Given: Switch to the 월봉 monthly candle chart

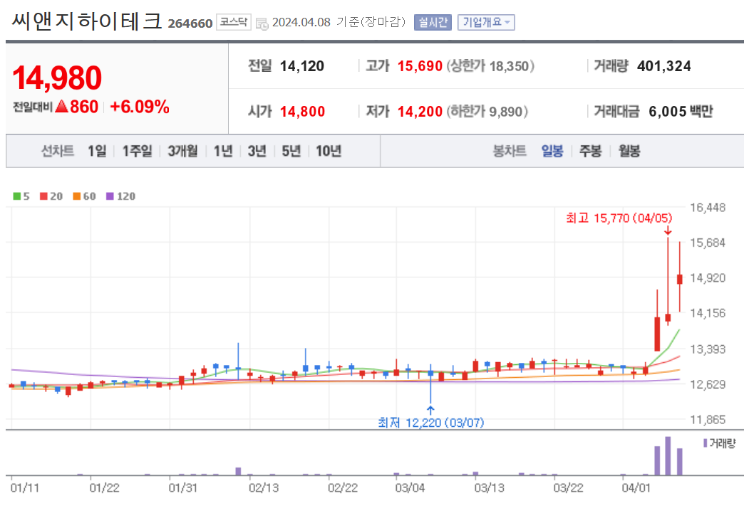Looking at the screenshot, I should tap(629, 151).
